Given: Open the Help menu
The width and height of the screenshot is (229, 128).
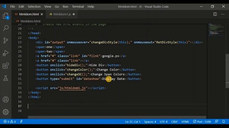Looking at the screenshot, I should coord(91,6).
